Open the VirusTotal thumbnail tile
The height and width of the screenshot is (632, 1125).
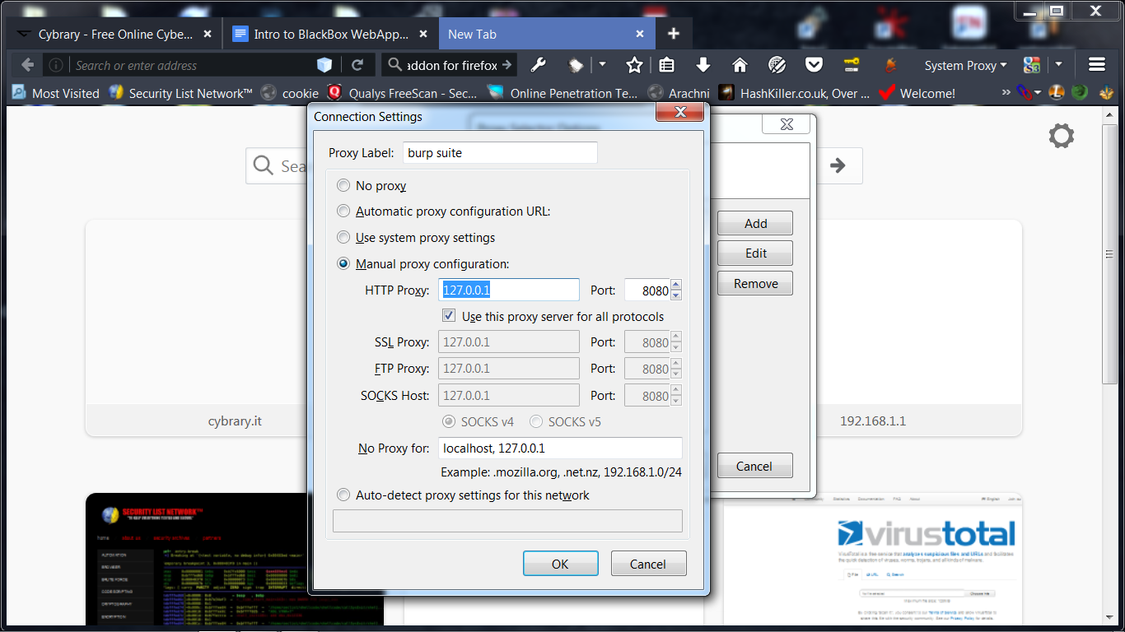(x=872, y=558)
